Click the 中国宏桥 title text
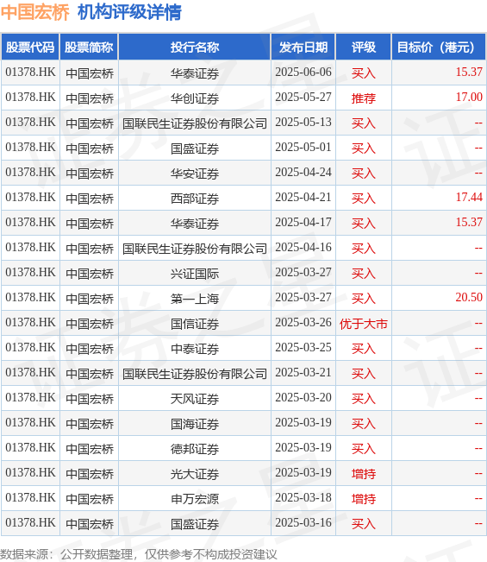The height and width of the screenshot is (562, 487). (34, 12)
